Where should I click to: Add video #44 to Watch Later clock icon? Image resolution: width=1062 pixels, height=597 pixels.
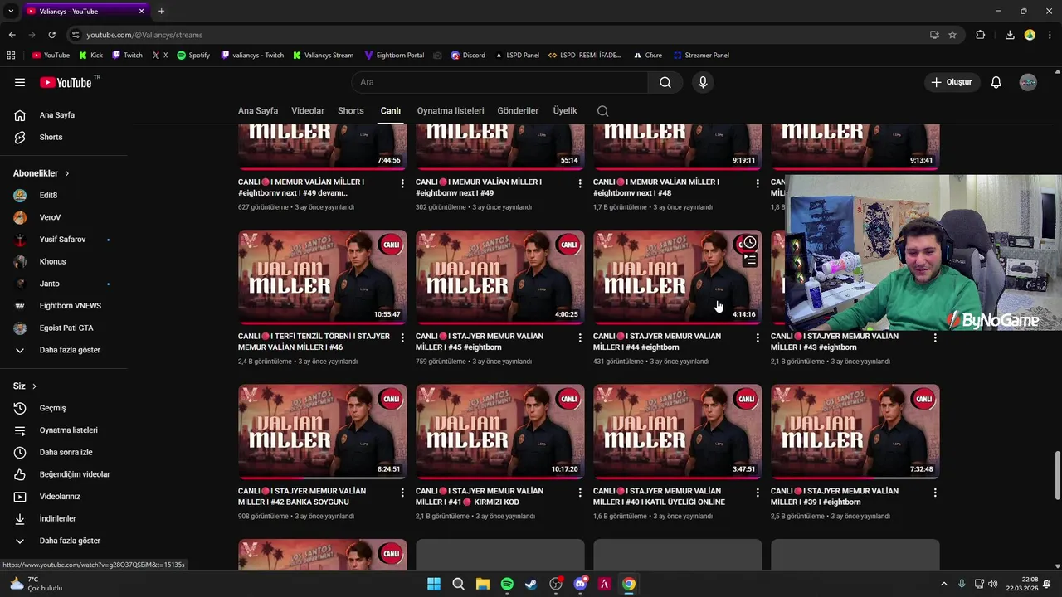tap(750, 243)
